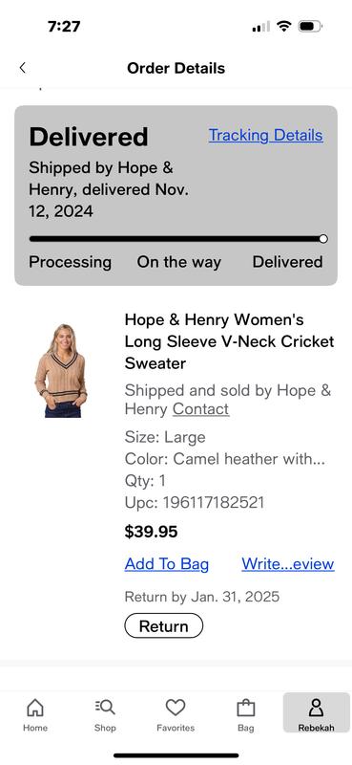The height and width of the screenshot is (765, 352).
Task: Open Tracking Details link
Action: click(266, 135)
